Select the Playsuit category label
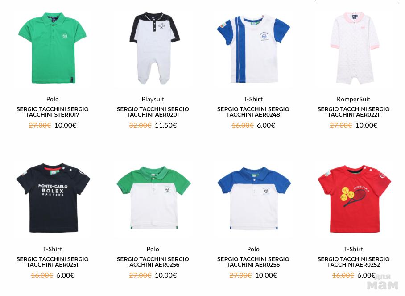 point(153,99)
